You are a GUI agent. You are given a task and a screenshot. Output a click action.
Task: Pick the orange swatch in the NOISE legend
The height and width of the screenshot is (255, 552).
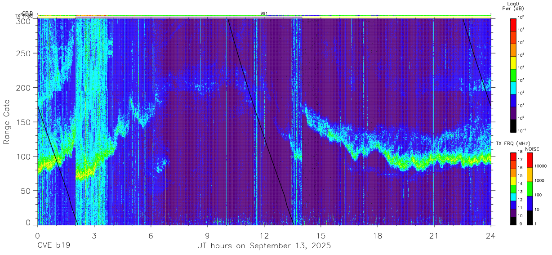[x=530, y=174]
